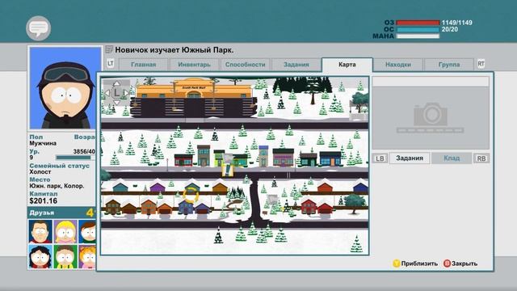Select the orange curly-haired friend portrait
The height and width of the screenshot is (291, 517).
click(87, 256)
